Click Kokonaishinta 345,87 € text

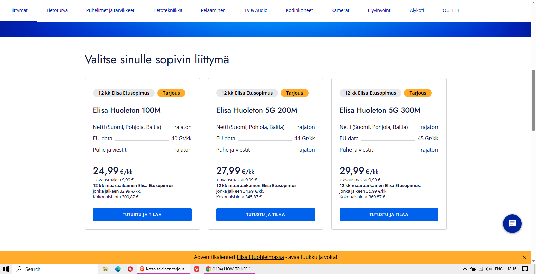(x=240, y=197)
